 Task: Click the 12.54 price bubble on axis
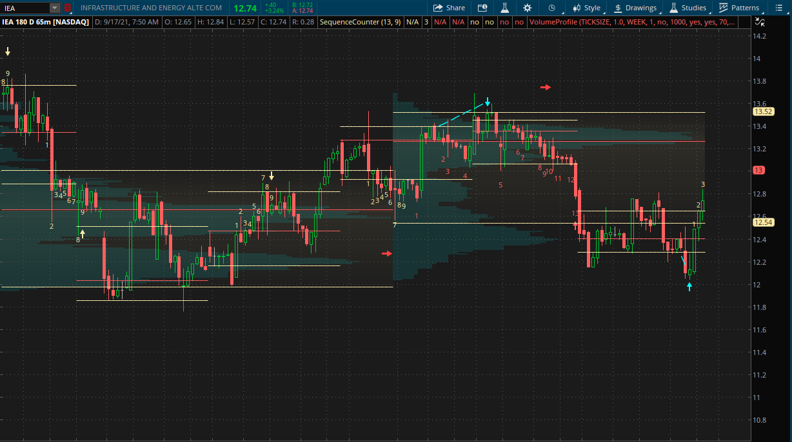click(x=763, y=222)
